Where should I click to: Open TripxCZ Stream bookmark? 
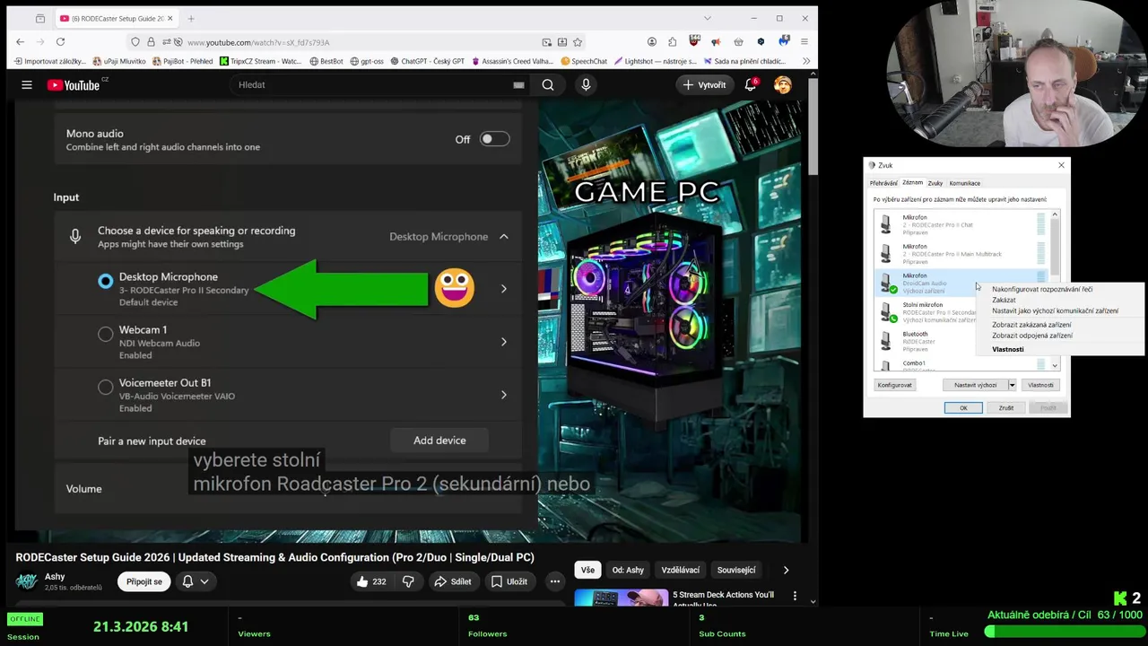(x=261, y=61)
